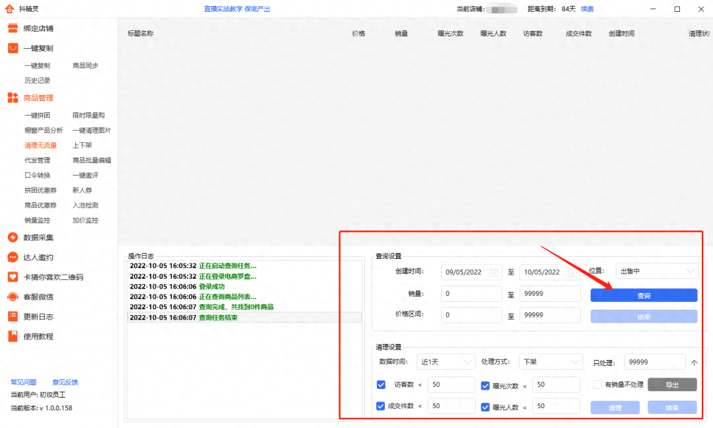Open 上下架 menu item
713x428 pixels.
click(x=83, y=145)
